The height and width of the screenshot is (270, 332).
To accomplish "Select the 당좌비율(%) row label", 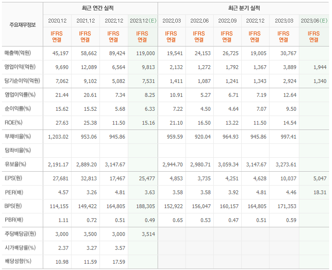I will coord(18,150).
